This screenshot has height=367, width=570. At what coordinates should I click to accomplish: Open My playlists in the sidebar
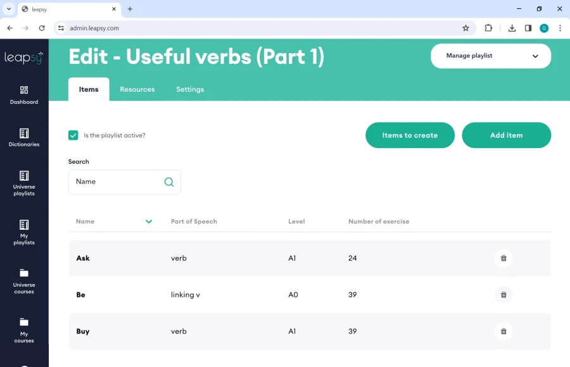pyautogui.click(x=24, y=232)
